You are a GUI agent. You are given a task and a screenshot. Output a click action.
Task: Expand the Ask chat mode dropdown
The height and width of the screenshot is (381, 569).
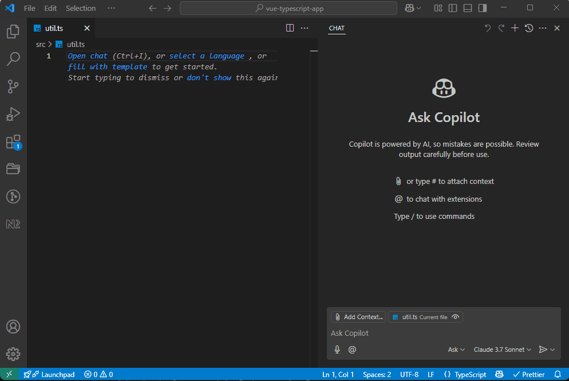point(456,349)
